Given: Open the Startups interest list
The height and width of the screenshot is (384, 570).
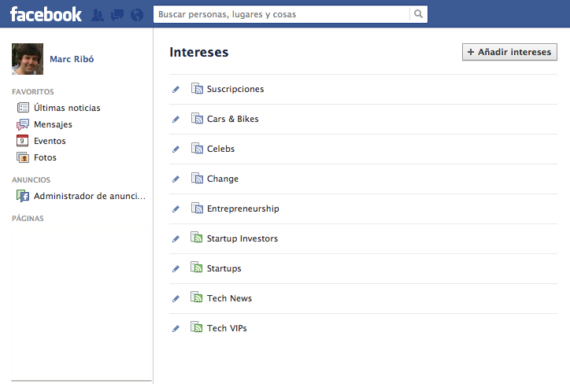Looking at the screenshot, I should pos(224,268).
